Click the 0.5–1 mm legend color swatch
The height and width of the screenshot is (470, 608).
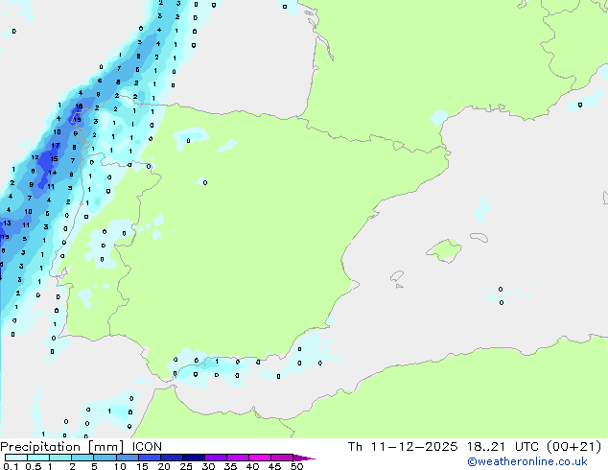(x=38, y=458)
